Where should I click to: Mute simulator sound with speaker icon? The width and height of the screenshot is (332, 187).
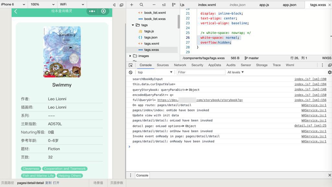(x=114, y=5)
